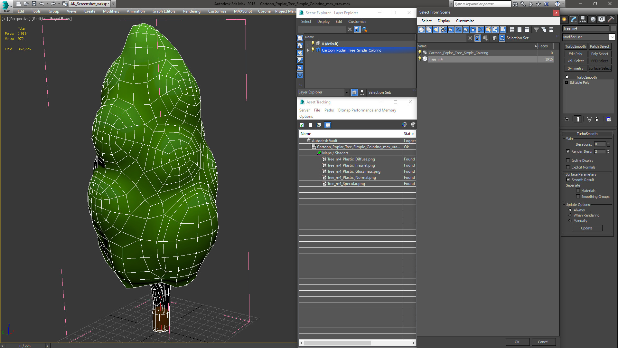This screenshot has height=348, width=618.
Task: Enable Isoline Display checkbox
Action: (x=568, y=160)
